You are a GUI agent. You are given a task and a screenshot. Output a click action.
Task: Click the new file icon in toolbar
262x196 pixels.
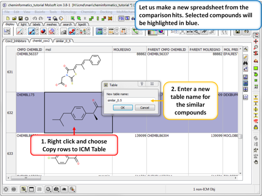8,18
